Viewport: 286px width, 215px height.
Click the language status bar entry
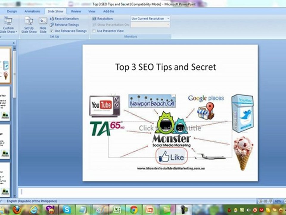pyautogui.click(x=32, y=201)
